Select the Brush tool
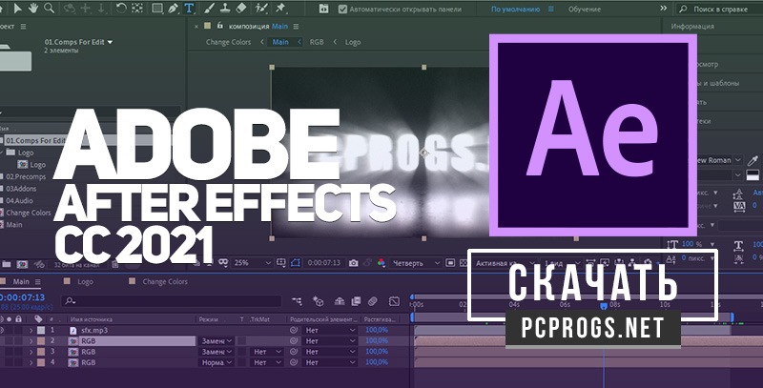The height and width of the screenshot is (388, 763). click(209, 8)
